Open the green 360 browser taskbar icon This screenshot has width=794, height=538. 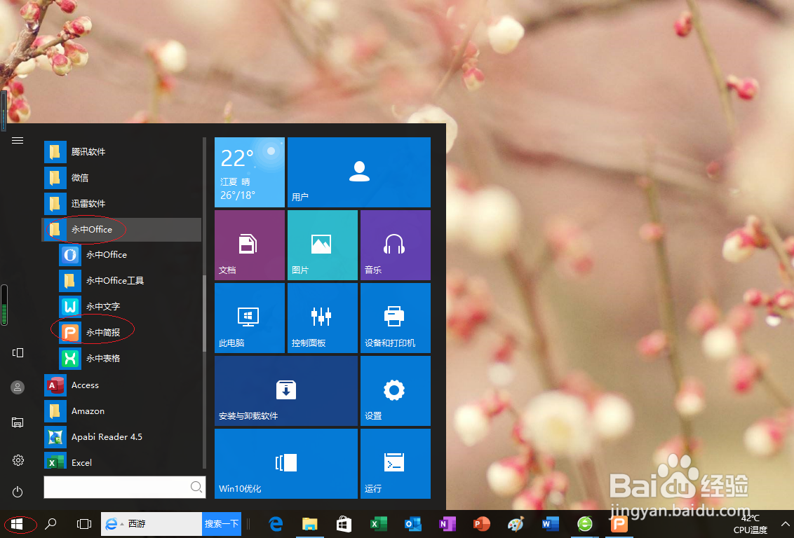pos(585,525)
